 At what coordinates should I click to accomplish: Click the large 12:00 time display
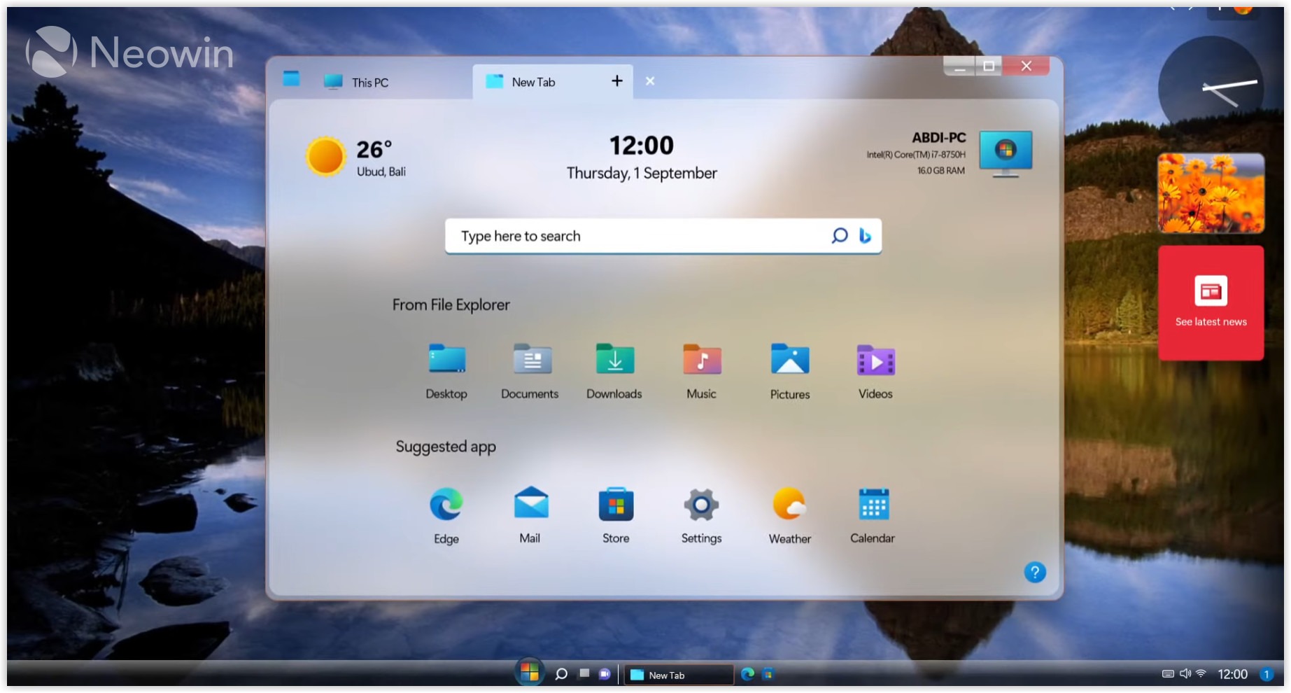pyautogui.click(x=642, y=146)
